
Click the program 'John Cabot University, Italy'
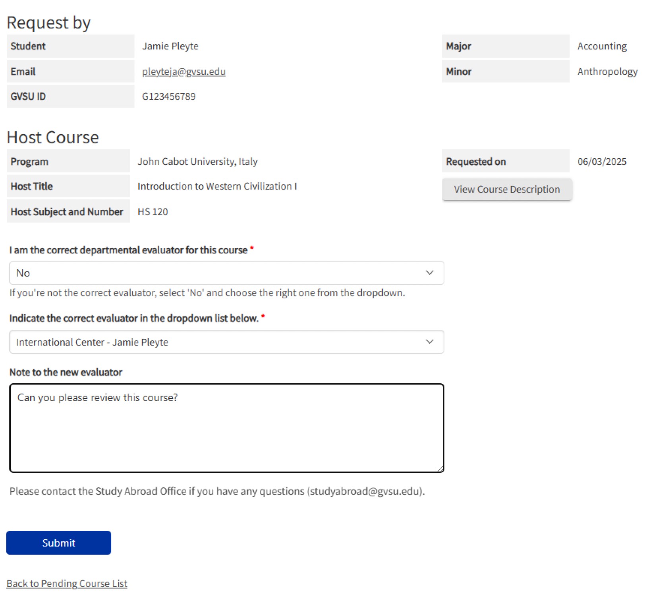pyautogui.click(x=197, y=162)
